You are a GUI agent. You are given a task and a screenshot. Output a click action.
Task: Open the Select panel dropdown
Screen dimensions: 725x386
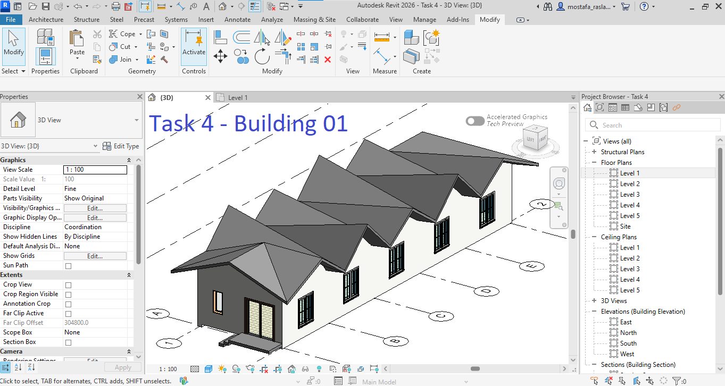(13, 71)
